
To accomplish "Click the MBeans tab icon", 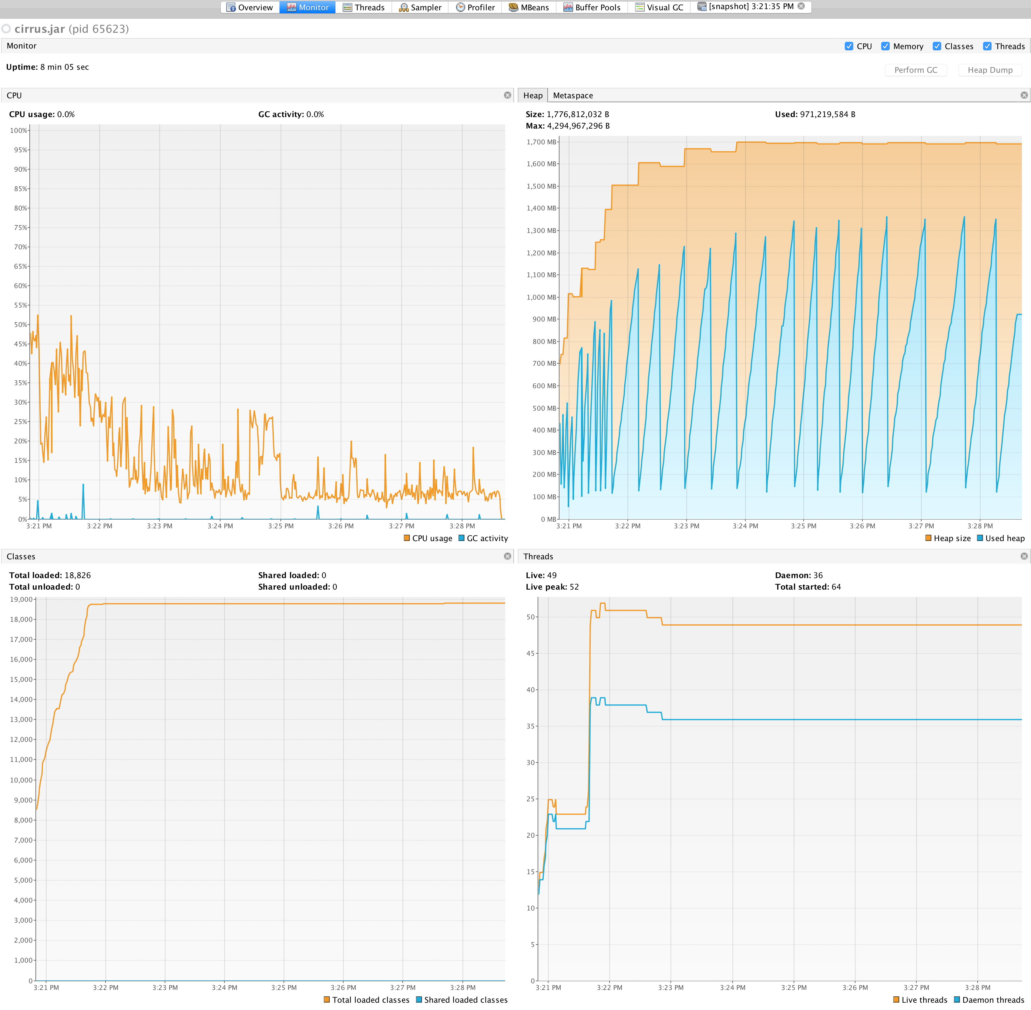I will tap(513, 7).
